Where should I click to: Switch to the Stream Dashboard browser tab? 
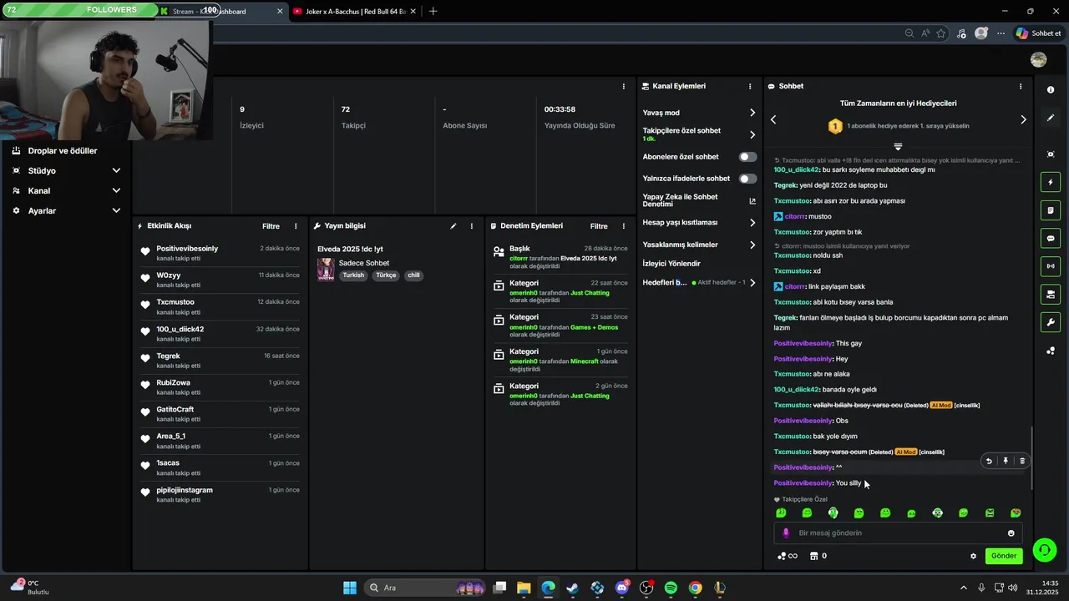pos(223,12)
